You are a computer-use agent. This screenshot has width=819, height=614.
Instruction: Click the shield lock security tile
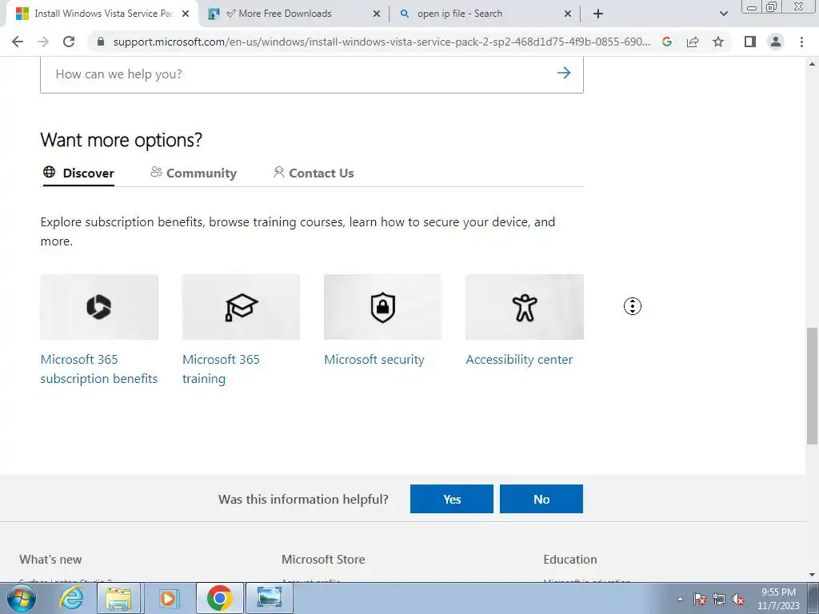click(x=383, y=307)
